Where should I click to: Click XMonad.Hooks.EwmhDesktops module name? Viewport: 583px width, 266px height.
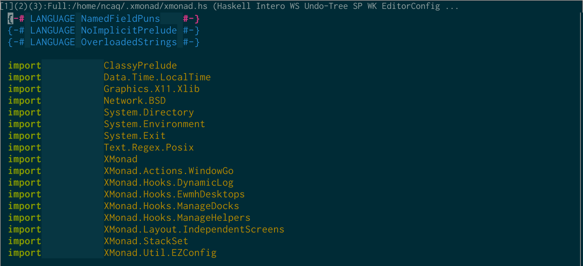coord(174,195)
